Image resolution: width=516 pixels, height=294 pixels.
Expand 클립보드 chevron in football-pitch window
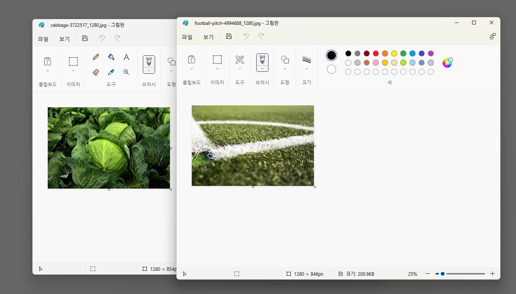click(x=192, y=69)
